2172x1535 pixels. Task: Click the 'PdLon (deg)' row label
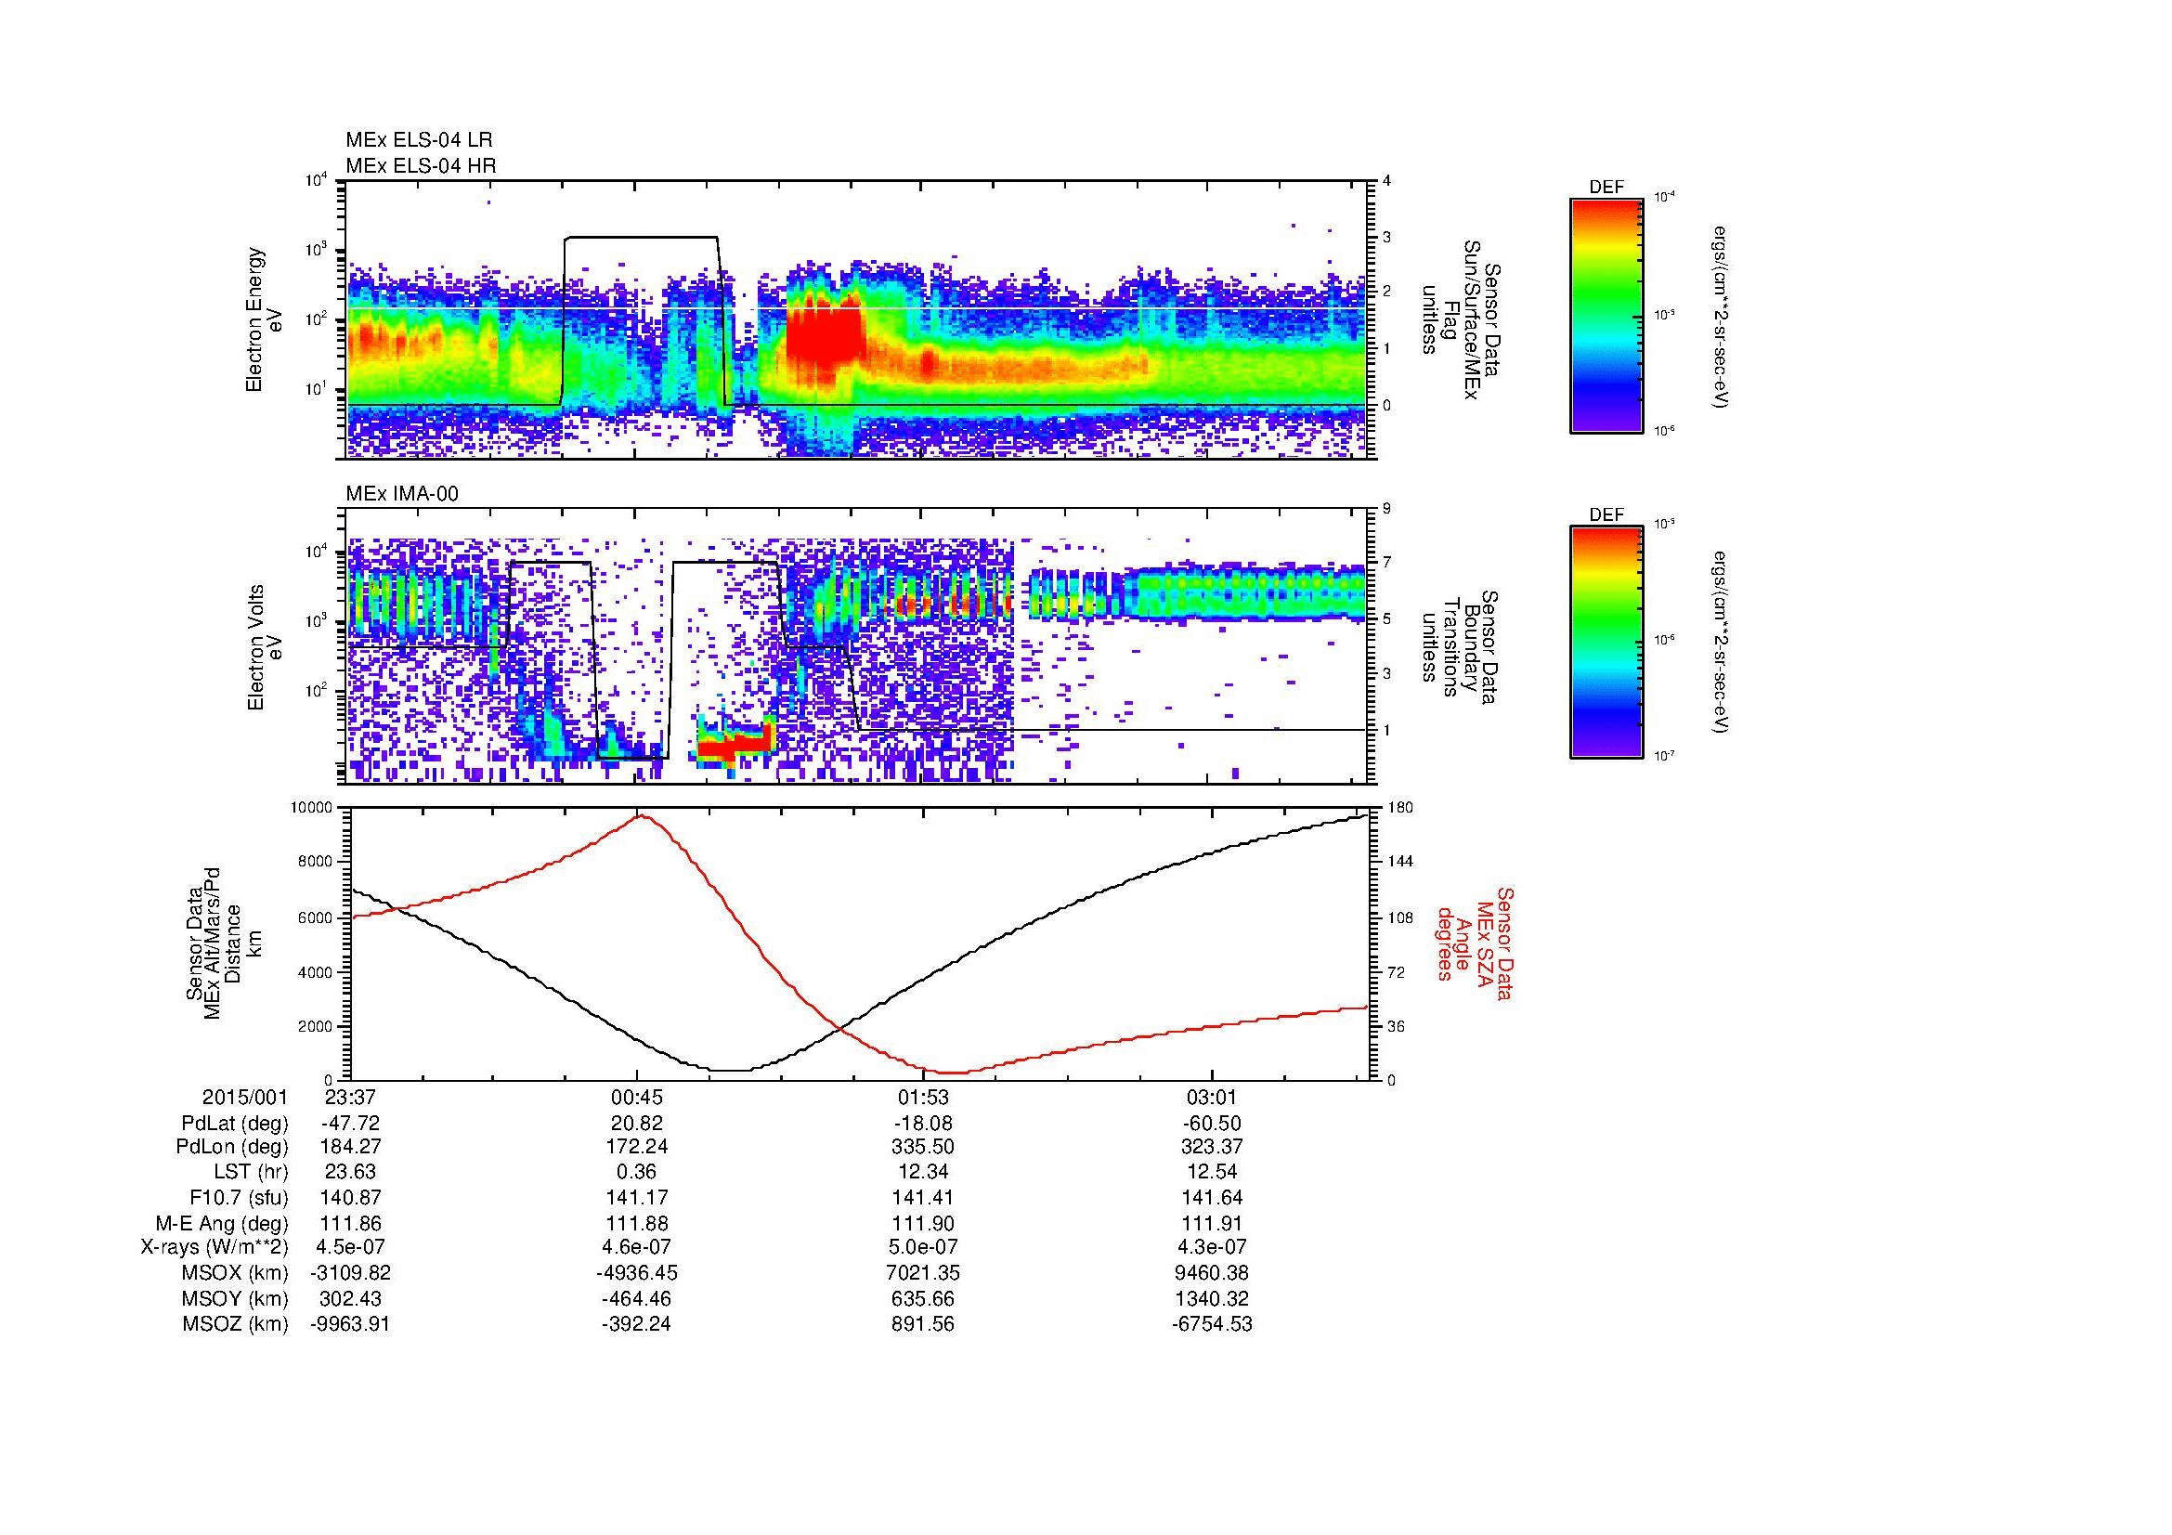(233, 1147)
